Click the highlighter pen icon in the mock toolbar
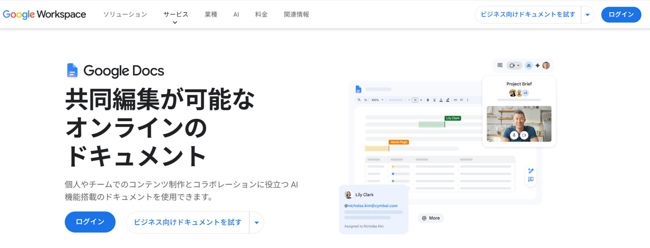Image resolution: width=650 pixels, height=248 pixels. click(448, 100)
